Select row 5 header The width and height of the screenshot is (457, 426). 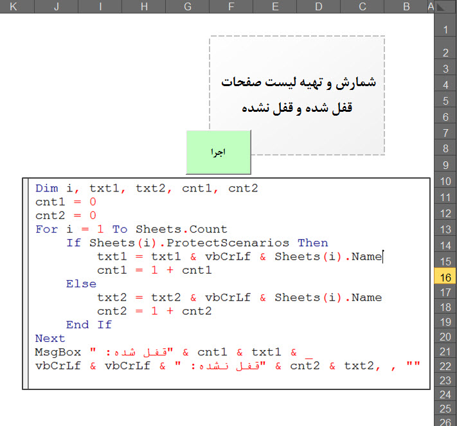pyautogui.click(x=445, y=101)
